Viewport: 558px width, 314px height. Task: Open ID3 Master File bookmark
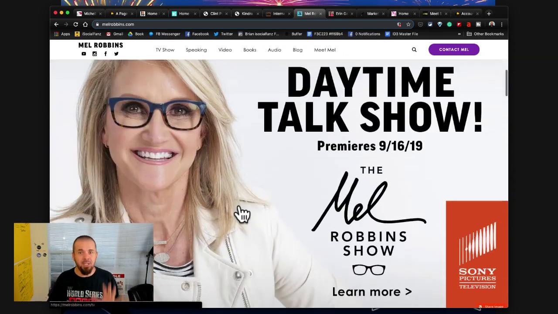pyautogui.click(x=401, y=34)
